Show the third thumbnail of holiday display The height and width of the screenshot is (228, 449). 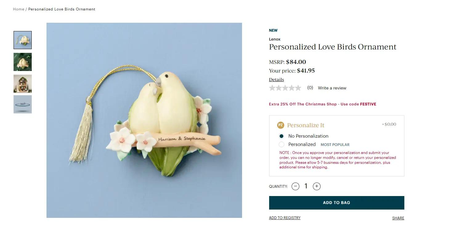tap(22, 84)
